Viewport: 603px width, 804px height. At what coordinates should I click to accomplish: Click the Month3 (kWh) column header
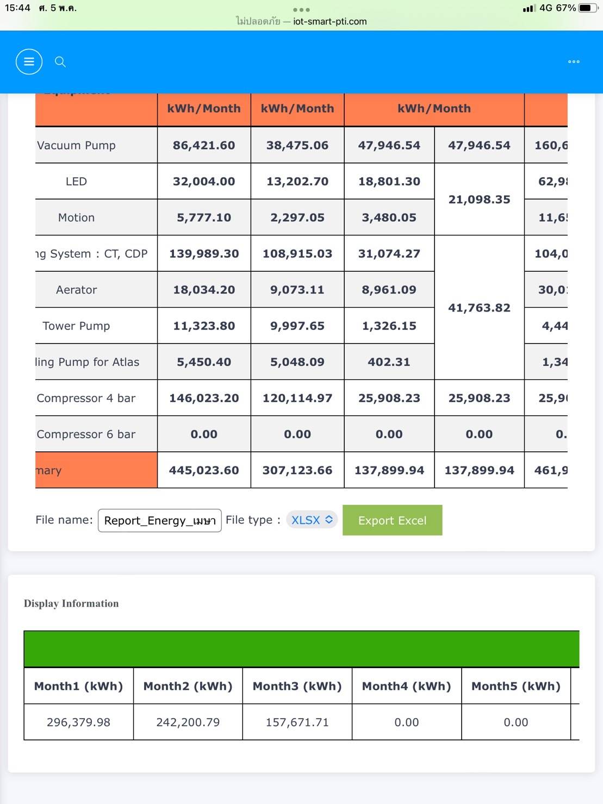297,686
